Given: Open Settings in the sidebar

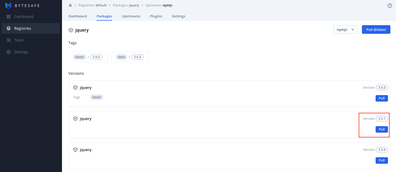Looking at the screenshot, I should (31, 52).
